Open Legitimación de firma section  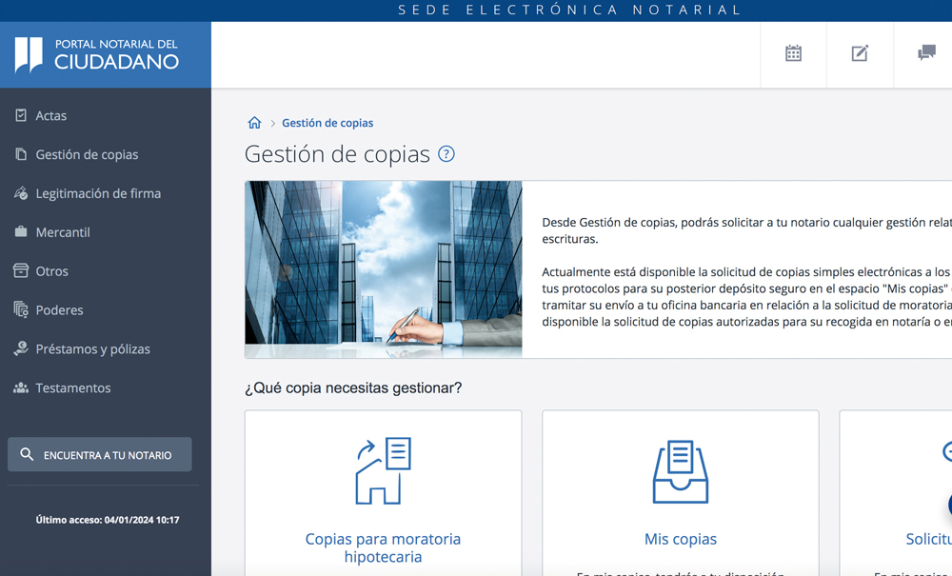pyautogui.click(x=98, y=193)
